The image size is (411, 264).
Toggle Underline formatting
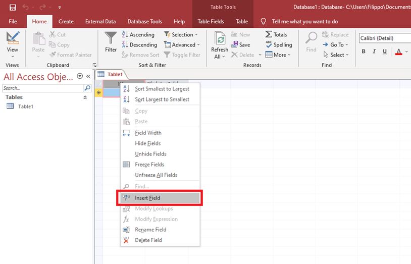tap(385, 51)
